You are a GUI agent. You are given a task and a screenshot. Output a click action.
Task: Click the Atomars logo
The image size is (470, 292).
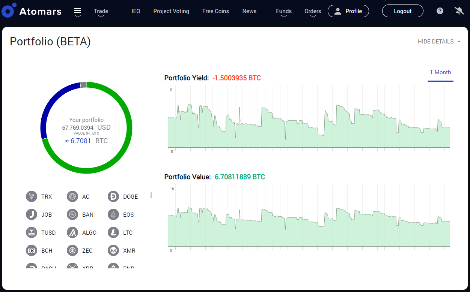32,11
